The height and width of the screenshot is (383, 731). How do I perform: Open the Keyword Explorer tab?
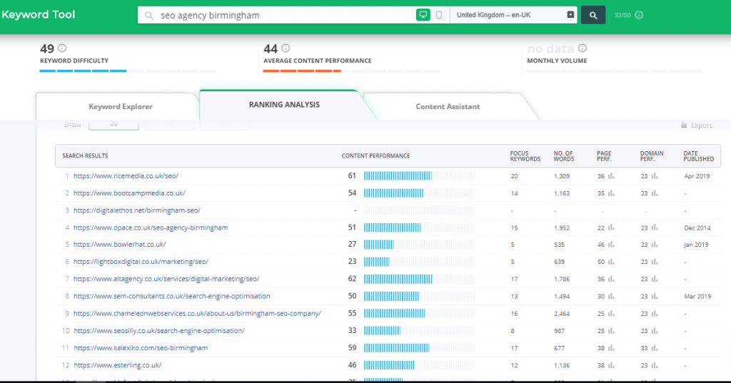(x=120, y=106)
